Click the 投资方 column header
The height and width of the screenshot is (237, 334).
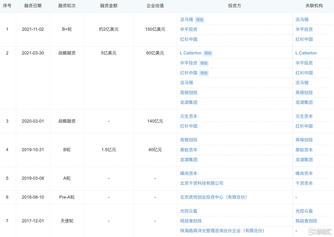tap(235, 6)
